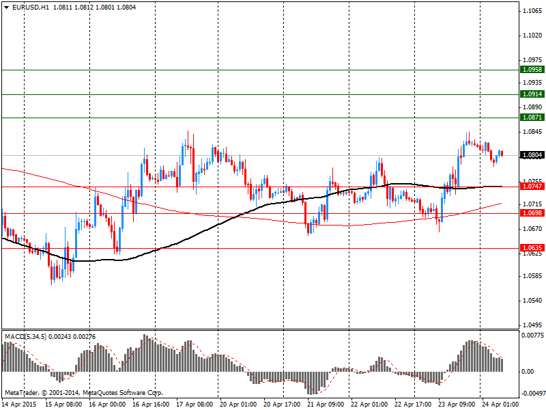Viewport: 546px width, 410px height.
Task: Click the 20 Apr 17:00 time label
Action: point(282,405)
